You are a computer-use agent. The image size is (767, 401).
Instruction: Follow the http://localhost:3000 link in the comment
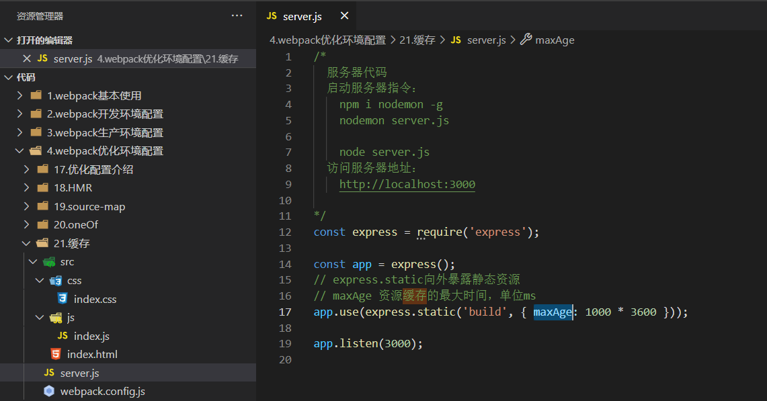[x=407, y=184]
